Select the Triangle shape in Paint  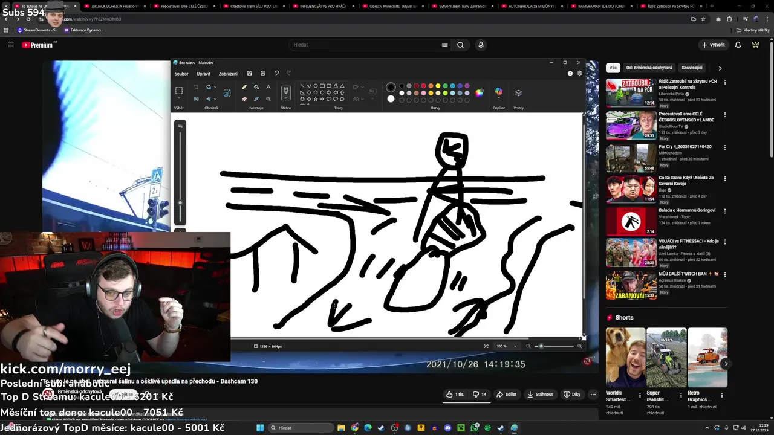(x=342, y=86)
